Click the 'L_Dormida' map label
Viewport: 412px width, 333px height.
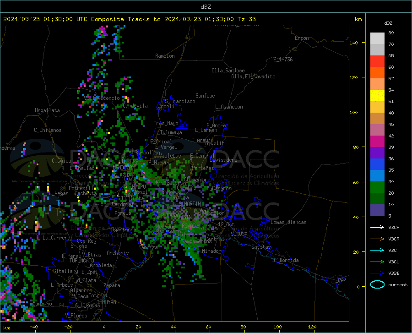click(x=286, y=260)
